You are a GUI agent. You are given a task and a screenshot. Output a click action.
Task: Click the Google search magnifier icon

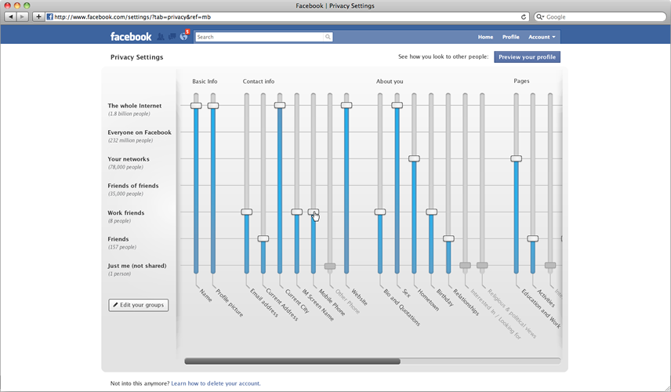(x=540, y=17)
